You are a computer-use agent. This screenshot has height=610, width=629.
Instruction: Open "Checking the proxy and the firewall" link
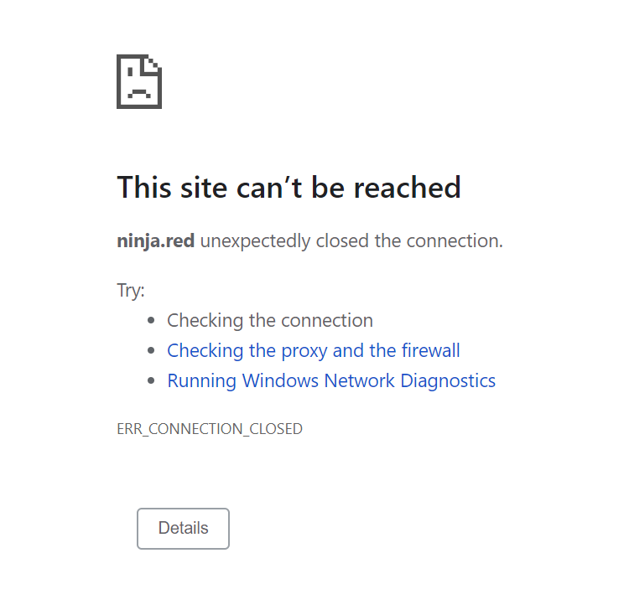313,350
